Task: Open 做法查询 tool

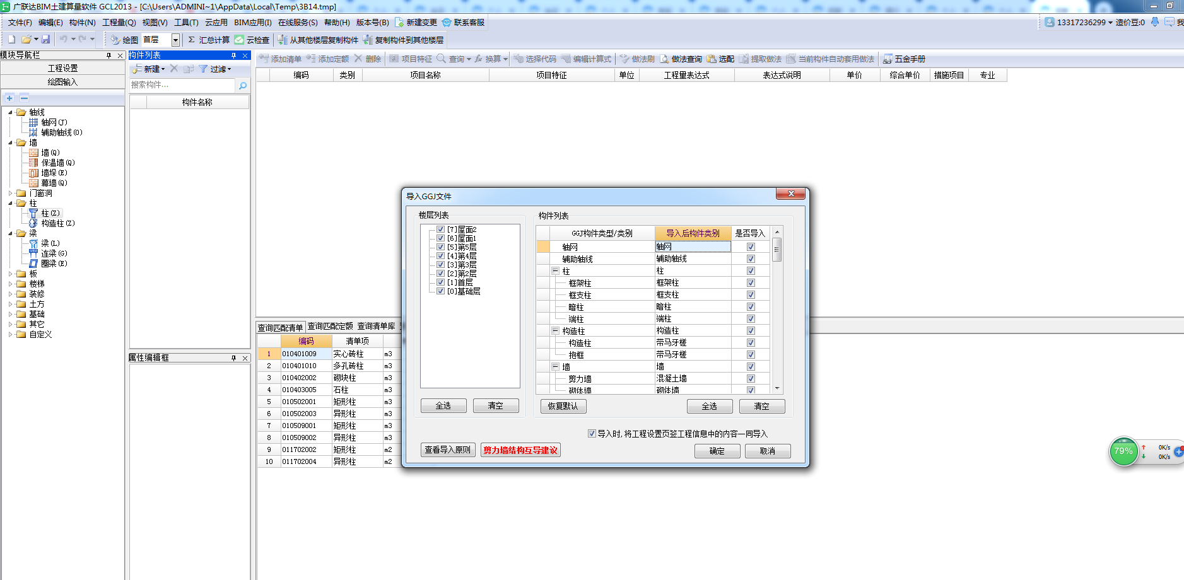Action: [681, 59]
